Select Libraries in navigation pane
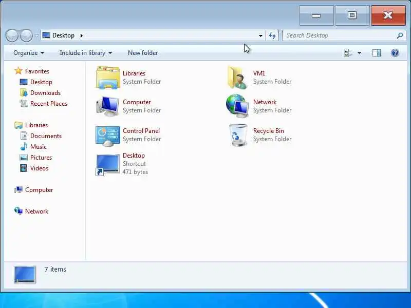Screen dimensions: 411x308 (x=36, y=125)
